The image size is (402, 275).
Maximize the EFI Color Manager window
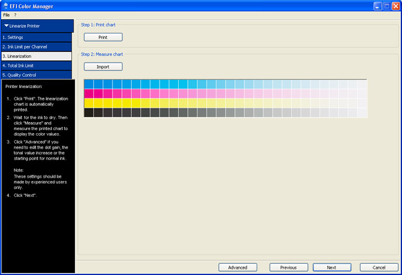click(387, 6)
